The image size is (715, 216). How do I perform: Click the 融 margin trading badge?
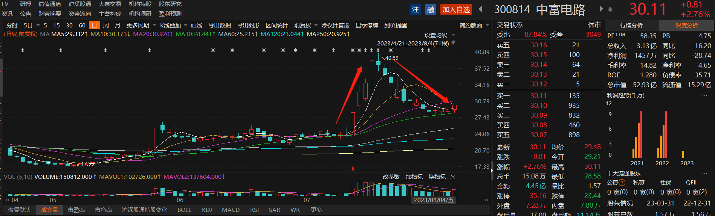tap(430, 9)
